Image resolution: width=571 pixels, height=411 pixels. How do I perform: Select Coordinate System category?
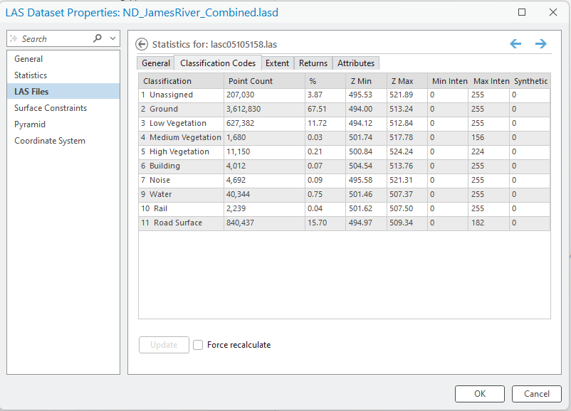[50, 141]
